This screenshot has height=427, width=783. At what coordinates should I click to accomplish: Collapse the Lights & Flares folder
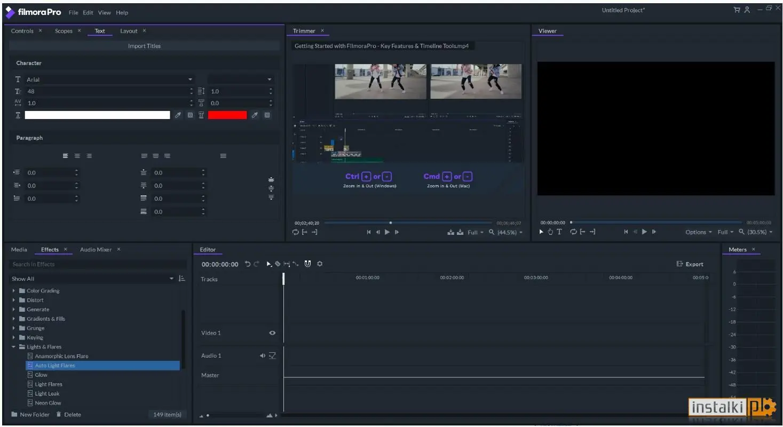14,347
